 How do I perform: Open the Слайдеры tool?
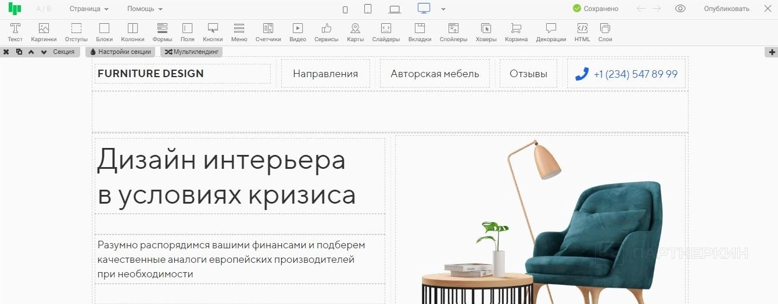[x=386, y=32]
